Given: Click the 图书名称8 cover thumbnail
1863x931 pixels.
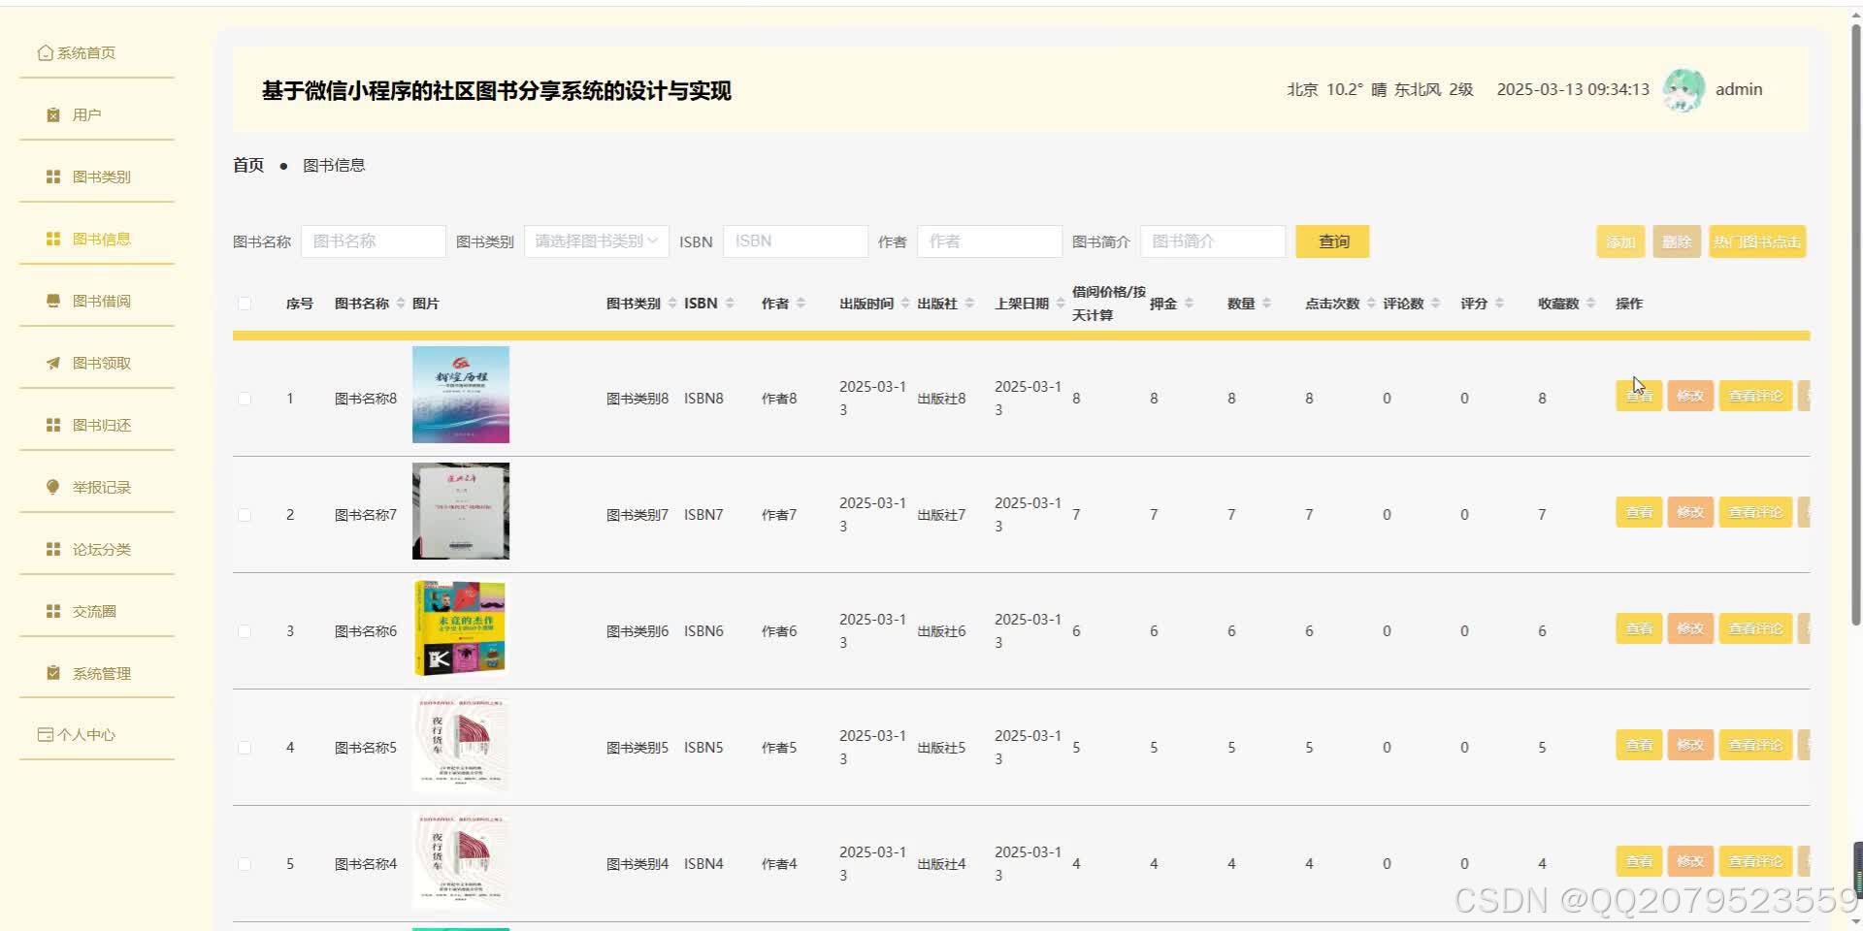Looking at the screenshot, I should pos(461,395).
